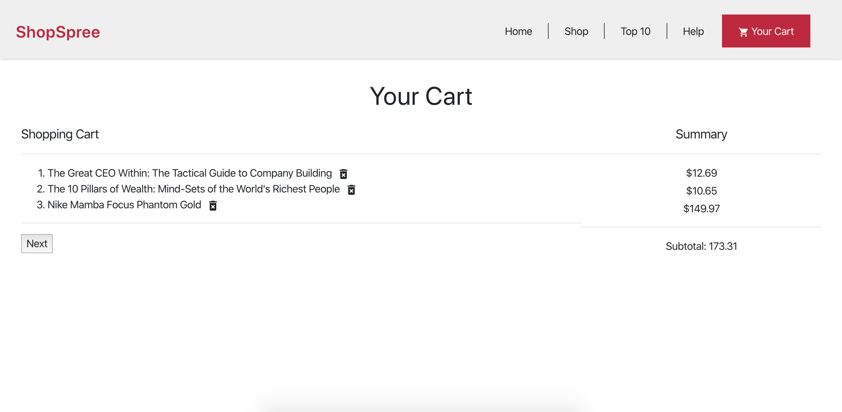Click the Next button
Image resolution: width=842 pixels, height=412 pixels.
[x=37, y=244]
